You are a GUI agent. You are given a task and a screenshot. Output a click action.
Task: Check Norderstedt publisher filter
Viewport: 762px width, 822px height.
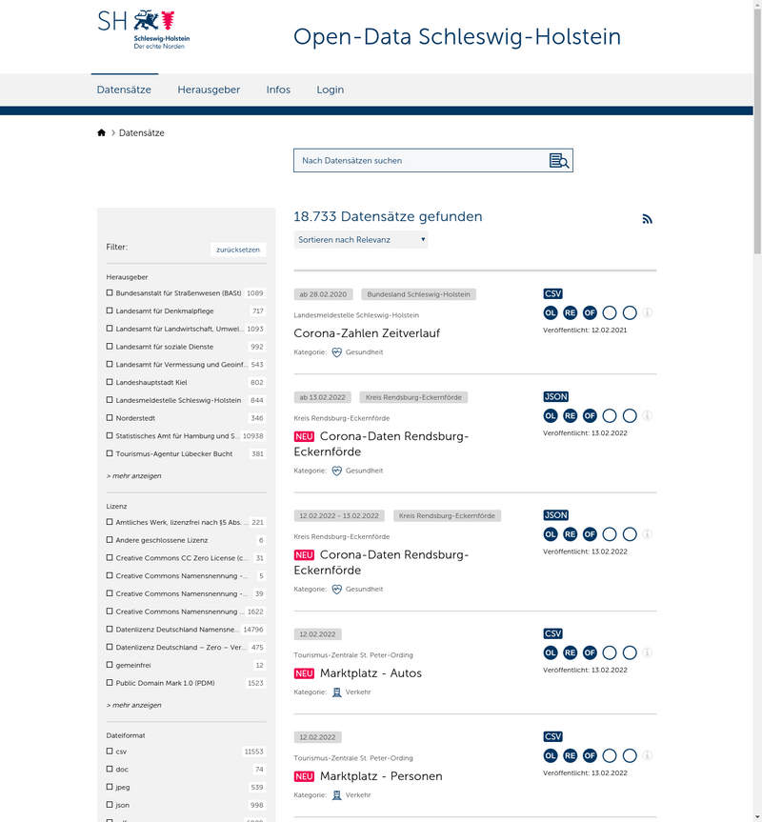pyautogui.click(x=110, y=418)
